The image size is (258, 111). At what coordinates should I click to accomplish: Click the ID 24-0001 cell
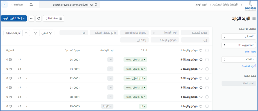click(75, 60)
